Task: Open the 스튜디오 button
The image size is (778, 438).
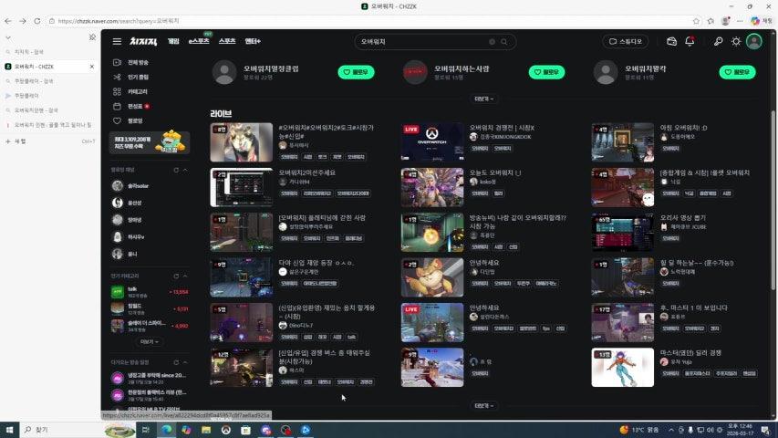Action: tap(625, 42)
